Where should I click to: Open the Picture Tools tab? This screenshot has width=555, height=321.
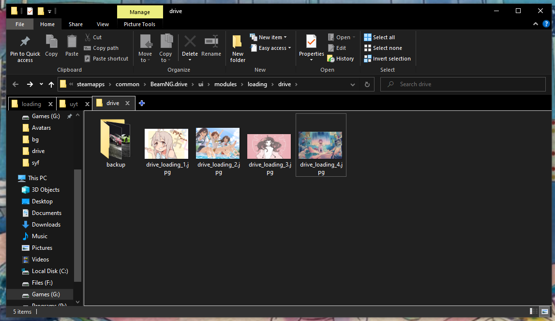tap(139, 24)
